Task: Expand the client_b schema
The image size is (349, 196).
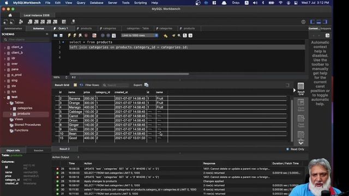Action: (5, 53)
